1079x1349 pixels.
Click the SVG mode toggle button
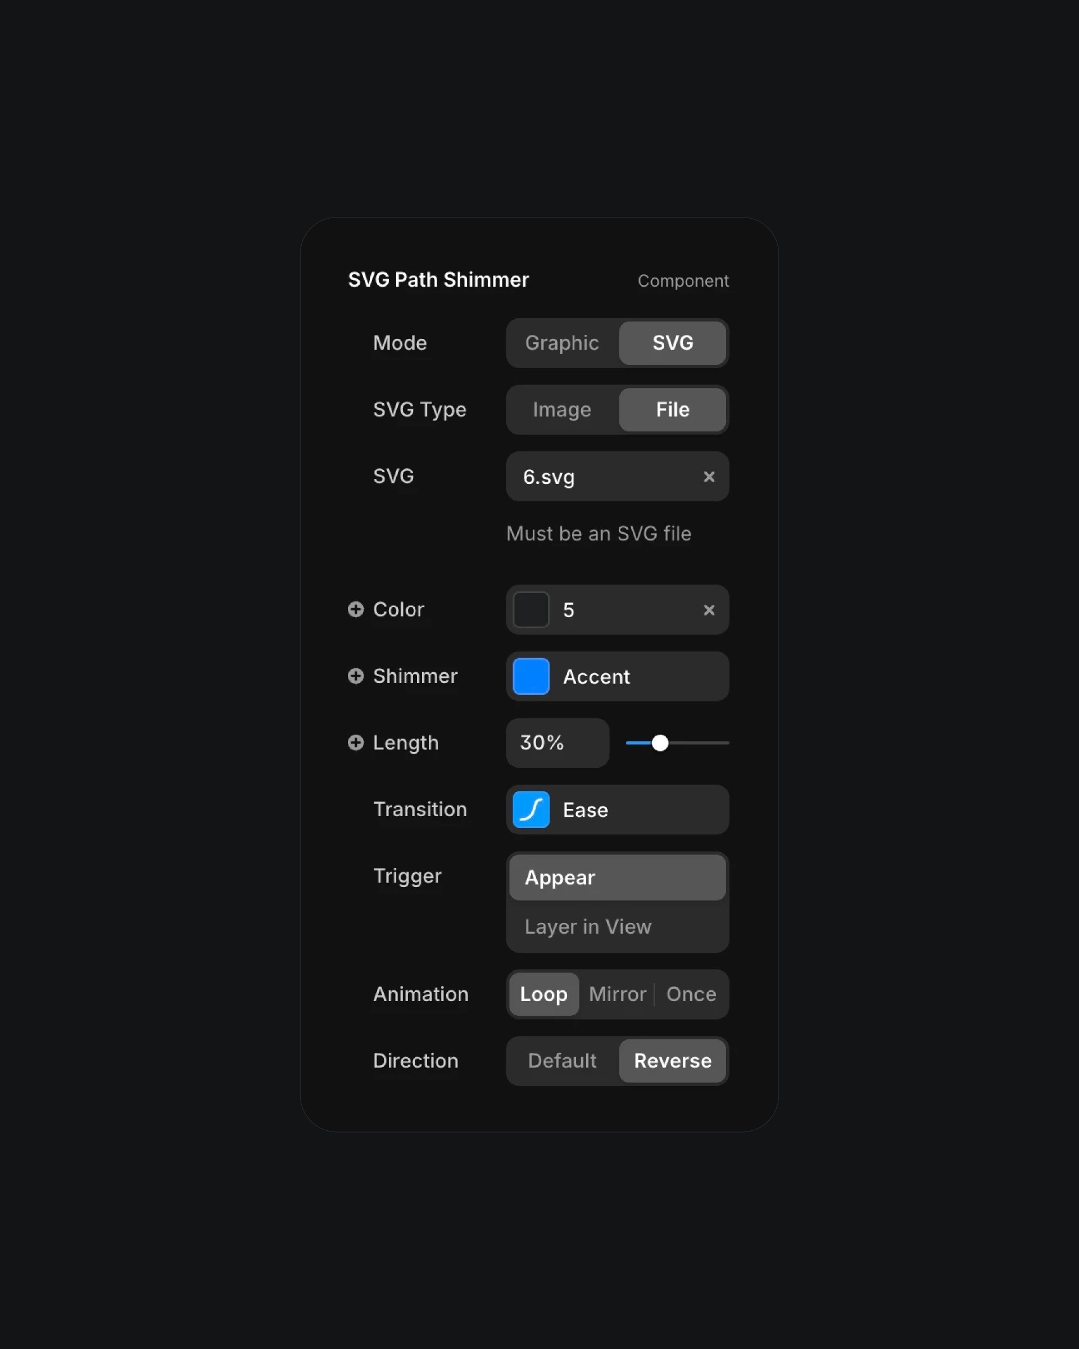pos(673,342)
